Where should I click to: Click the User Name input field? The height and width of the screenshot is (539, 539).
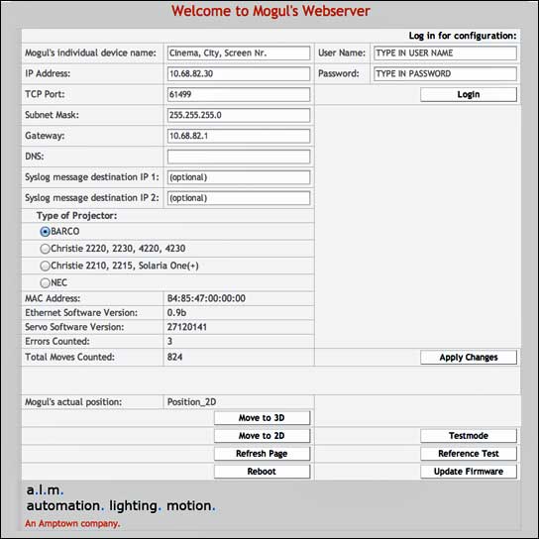click(x=445, y=54)
